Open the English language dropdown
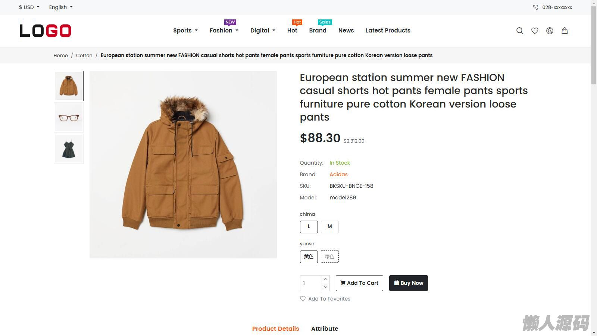Screen dimensions: 597x336 61,7
